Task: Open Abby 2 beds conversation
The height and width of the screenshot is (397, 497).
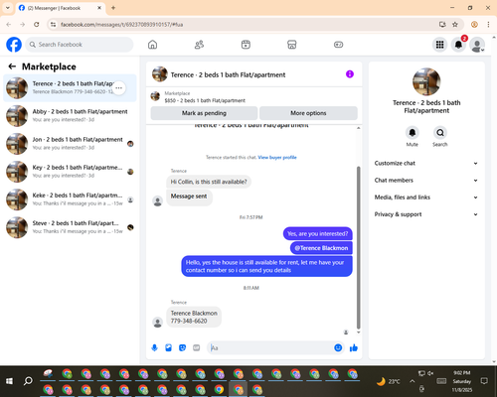Action: 70,116
